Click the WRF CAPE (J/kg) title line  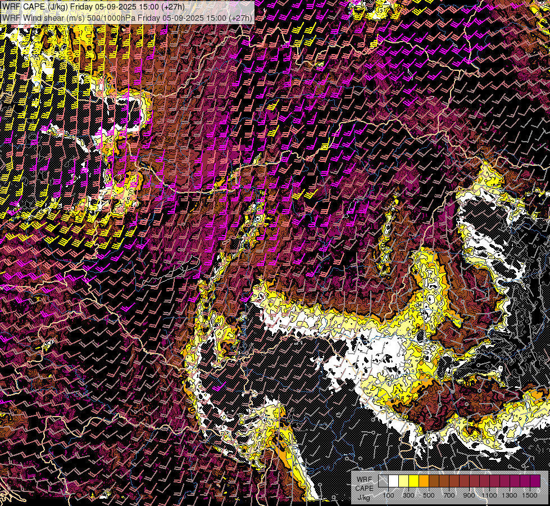(93, 6)
